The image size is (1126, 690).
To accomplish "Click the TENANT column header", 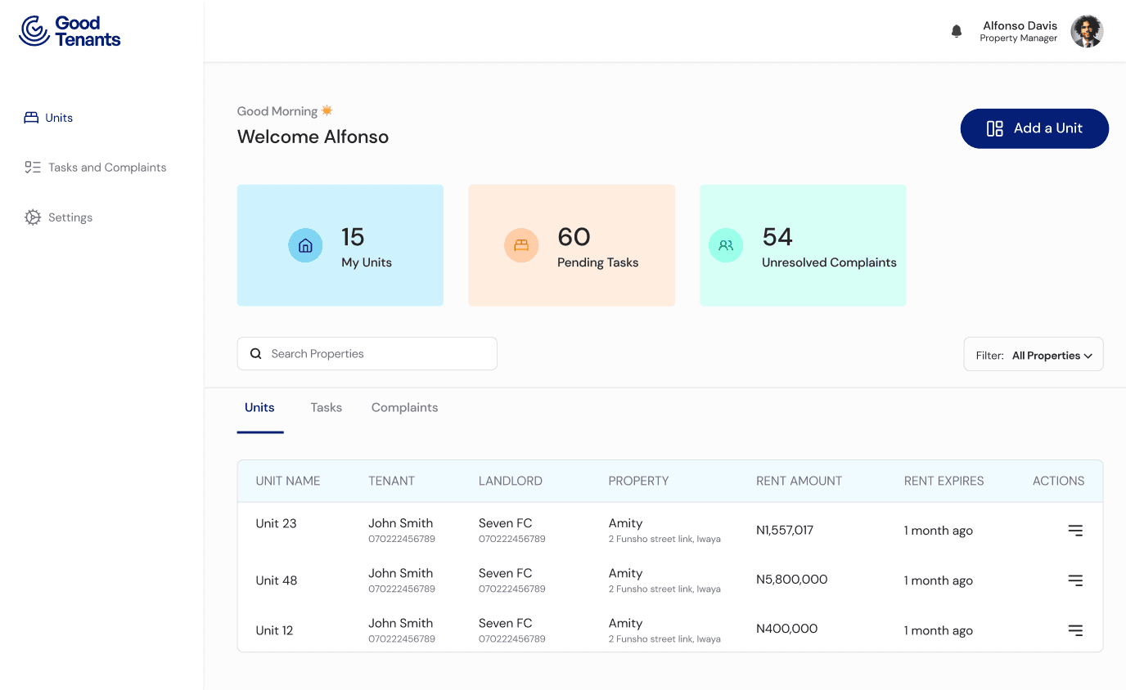I will coord(391,481).
